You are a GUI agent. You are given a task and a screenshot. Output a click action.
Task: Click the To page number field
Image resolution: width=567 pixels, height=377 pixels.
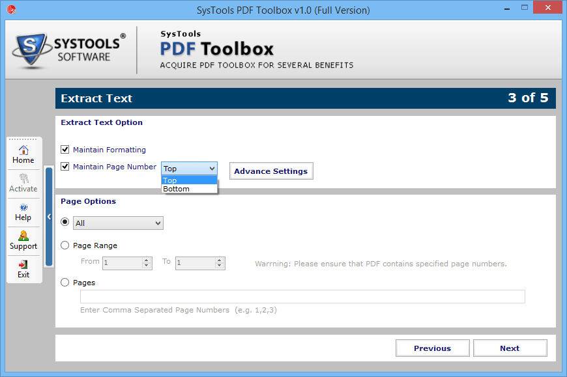click(196, 263)
